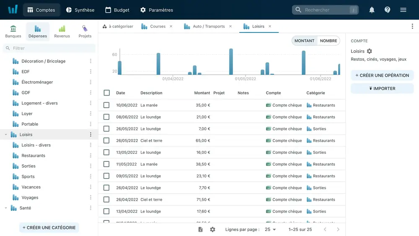Switch to the Courses tab
Viewport: 419px width, 236px height.
(x=158, y=26)
